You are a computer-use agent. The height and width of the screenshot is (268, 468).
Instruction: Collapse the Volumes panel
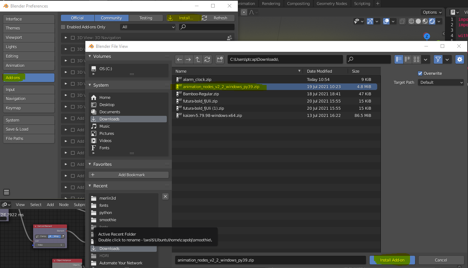click(x=90, y=56)
